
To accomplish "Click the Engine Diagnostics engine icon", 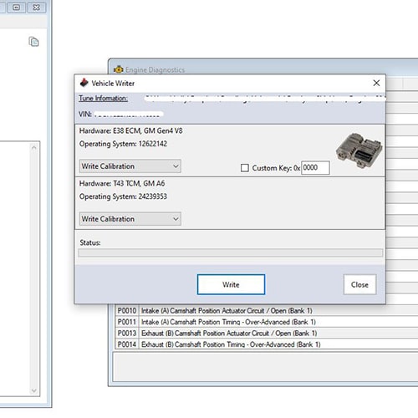I will tap(119, 69).
